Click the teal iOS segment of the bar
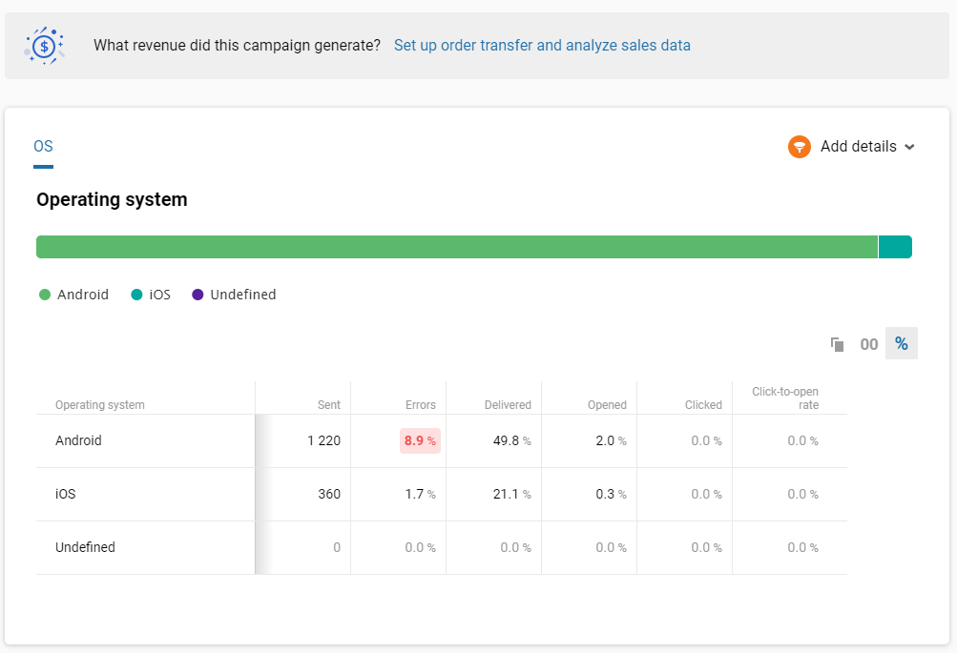The image size is (957, 653). coord(895,247)
